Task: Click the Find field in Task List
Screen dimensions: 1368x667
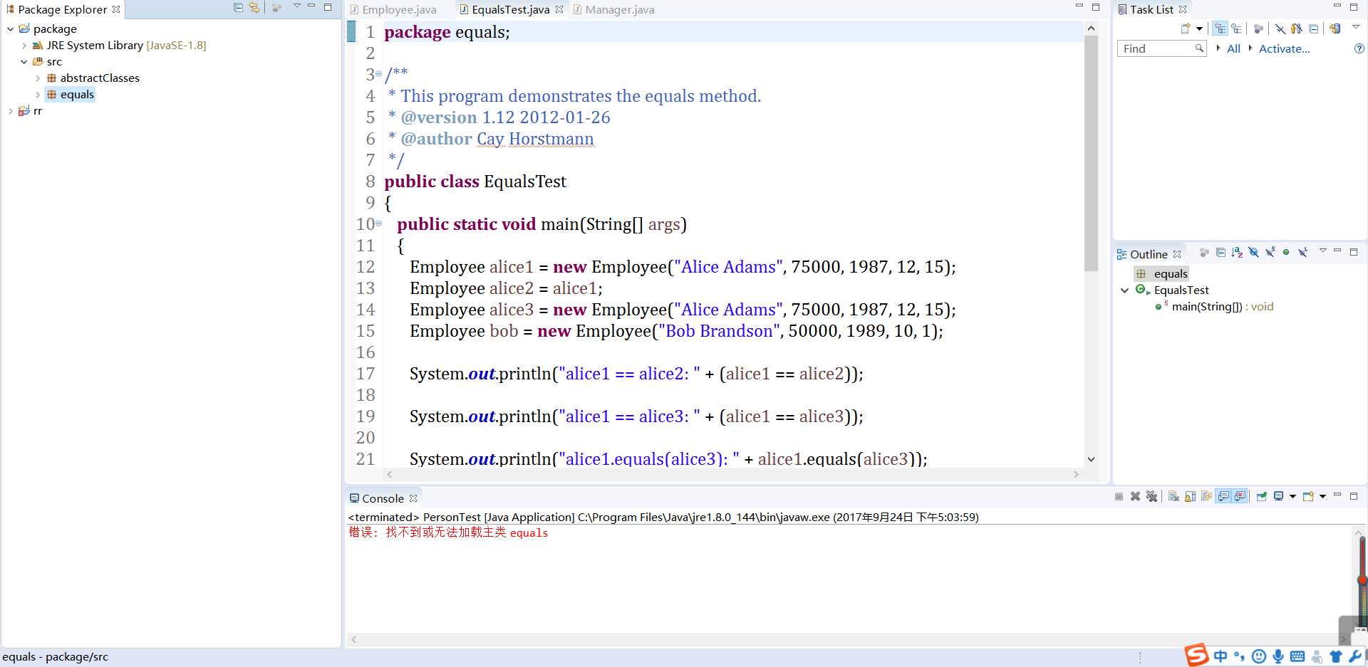Action: coord(1161,48)
